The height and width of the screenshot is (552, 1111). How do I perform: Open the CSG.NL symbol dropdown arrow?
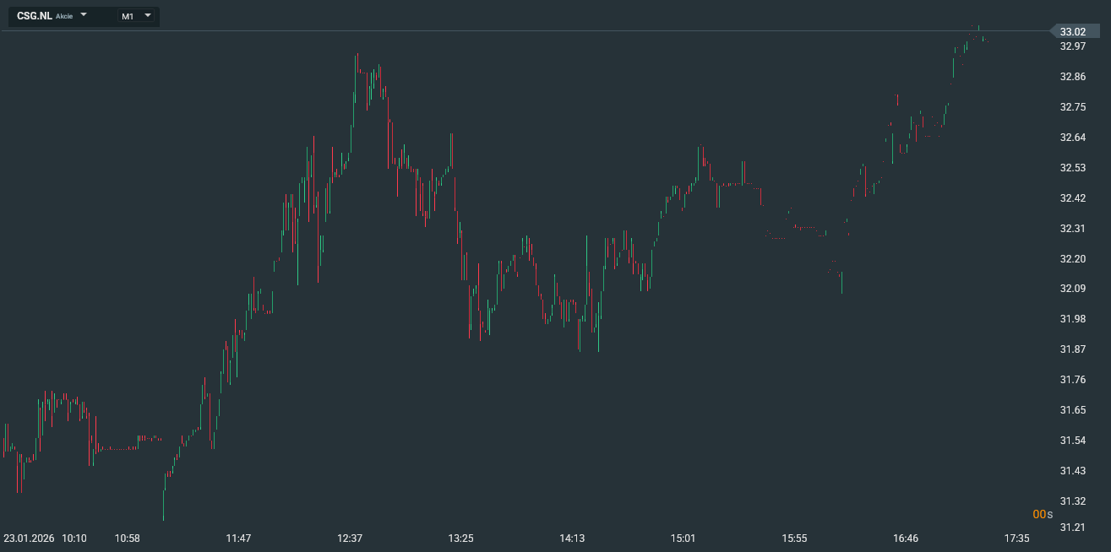(x=84, y=15)
